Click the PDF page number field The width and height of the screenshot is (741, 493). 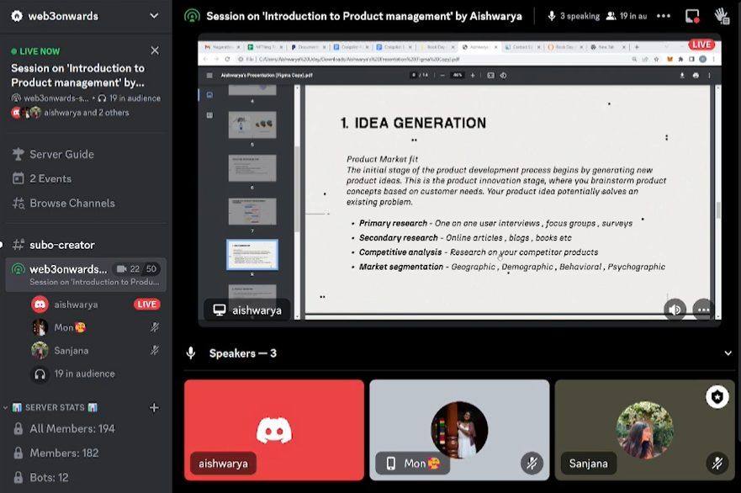414,75
